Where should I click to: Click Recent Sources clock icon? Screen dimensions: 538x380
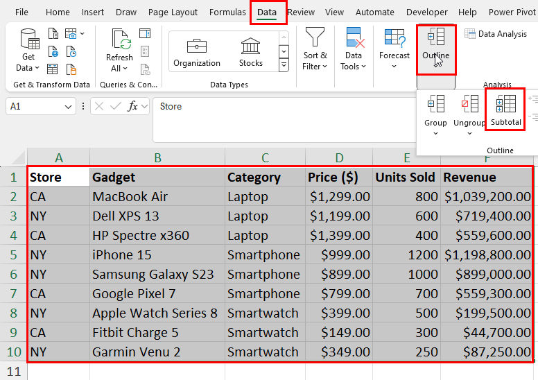71,52
